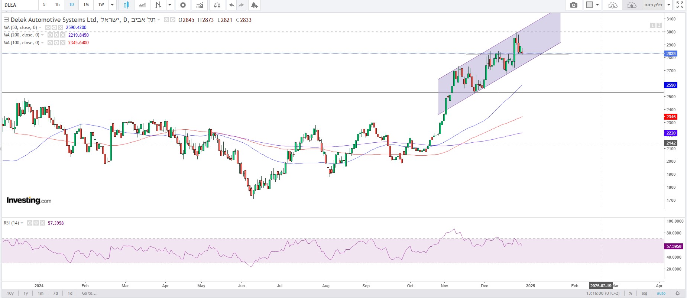This screenshot has width=687, height=298.
Task: Click the blue 2590 MA price label
Action: [671, 85]
